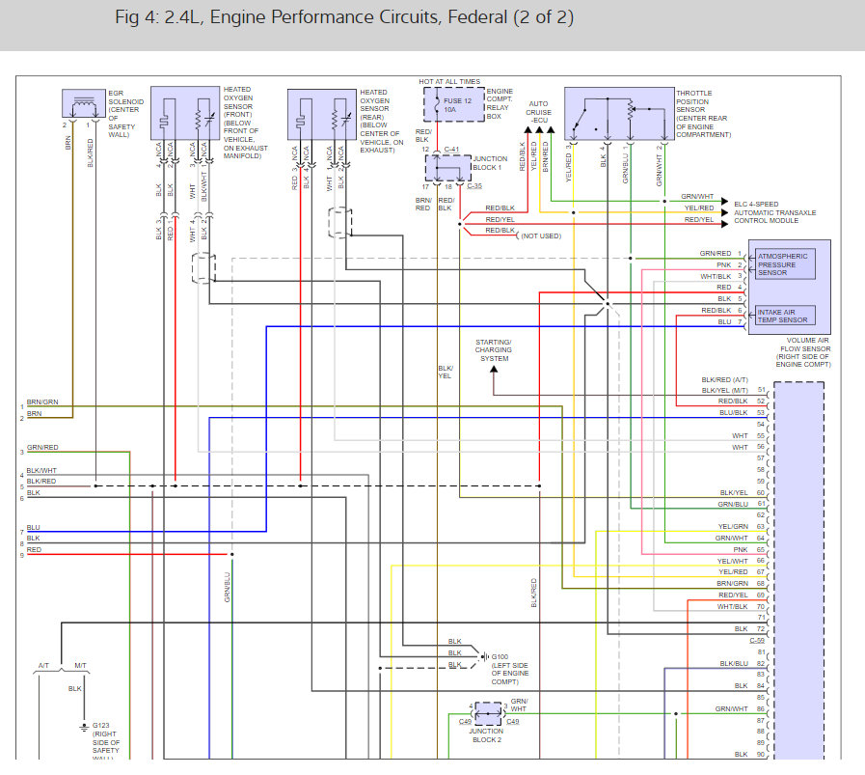Click the rear heated oxygen sensor symbol box
This screenshot has width=865, height=775.
pos(322,114)
